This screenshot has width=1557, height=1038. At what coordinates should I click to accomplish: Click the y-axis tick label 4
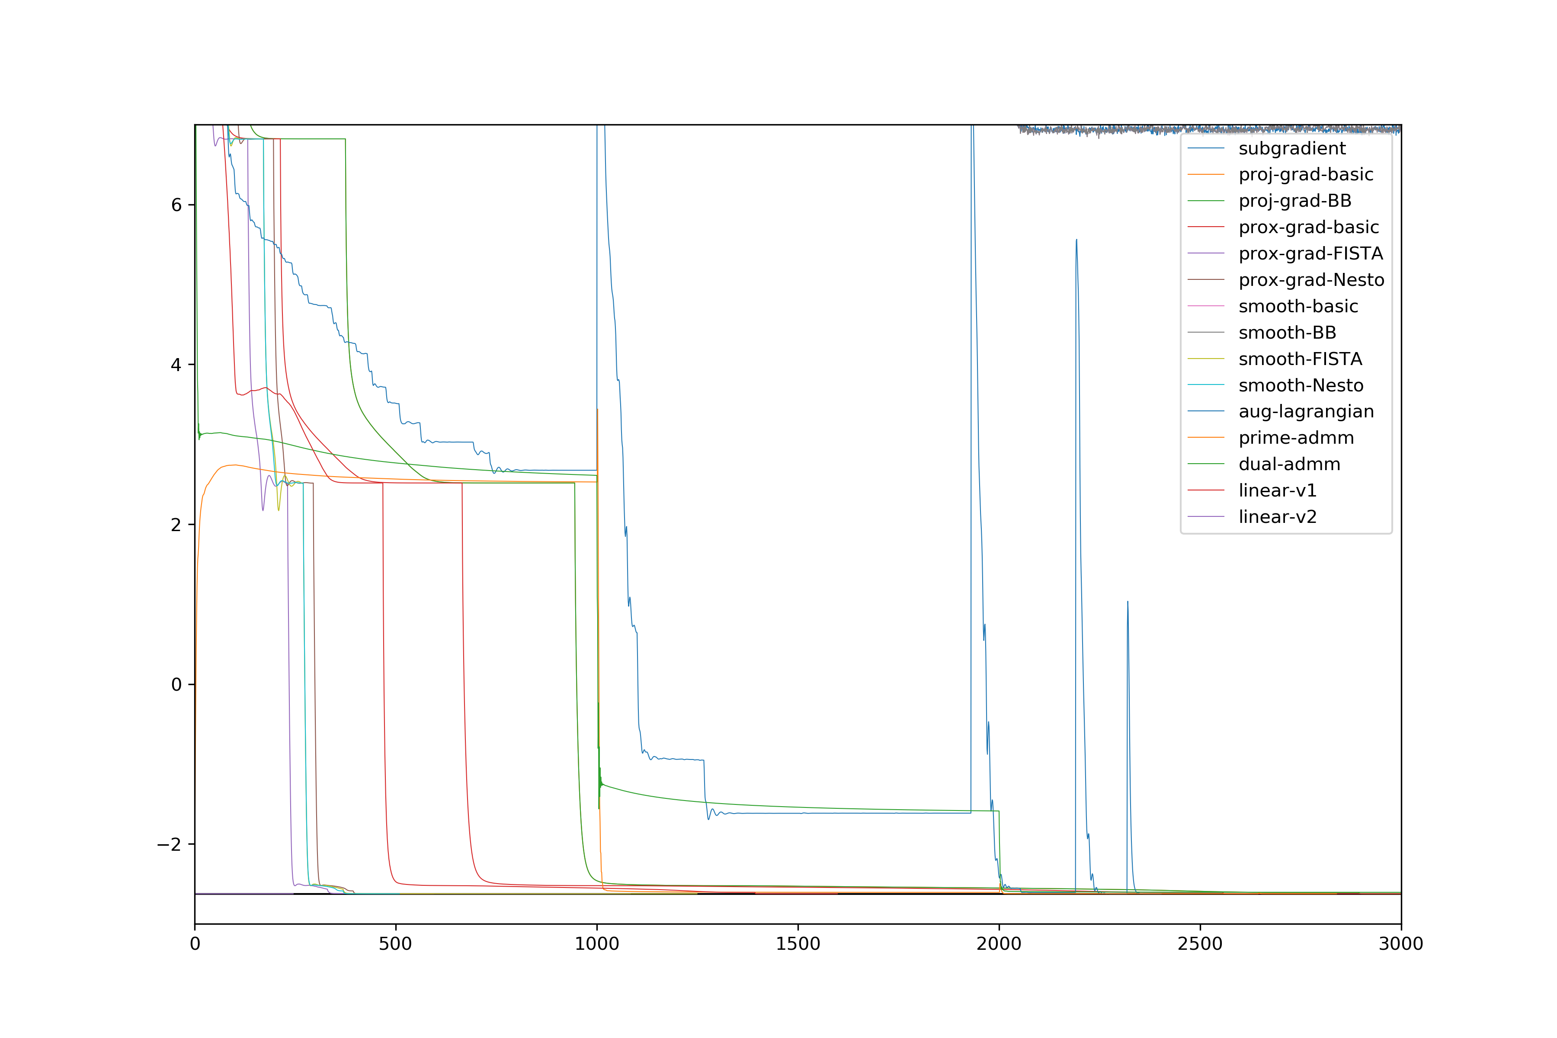click(x=176, y=365)
